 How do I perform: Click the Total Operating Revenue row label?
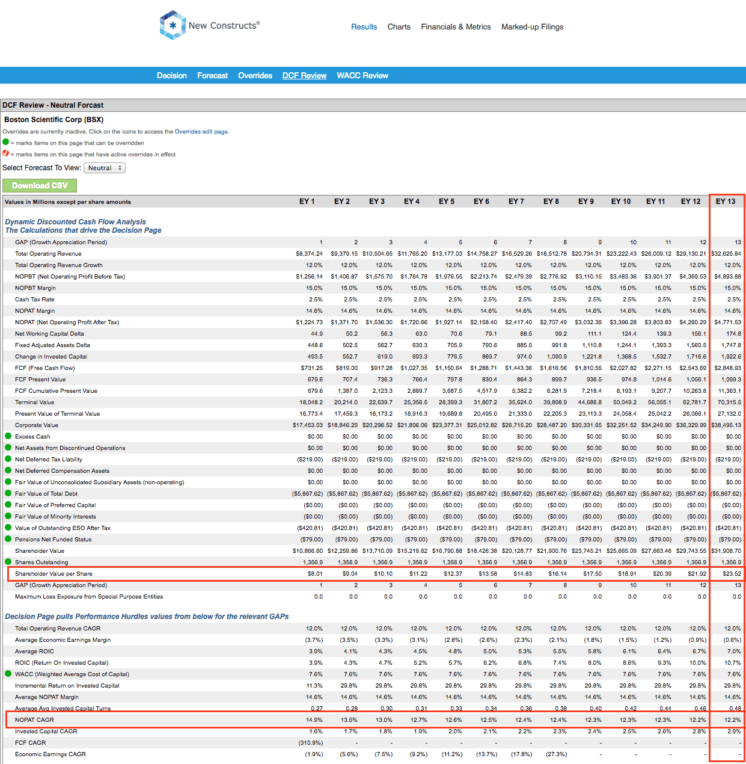tap(48, 253)
